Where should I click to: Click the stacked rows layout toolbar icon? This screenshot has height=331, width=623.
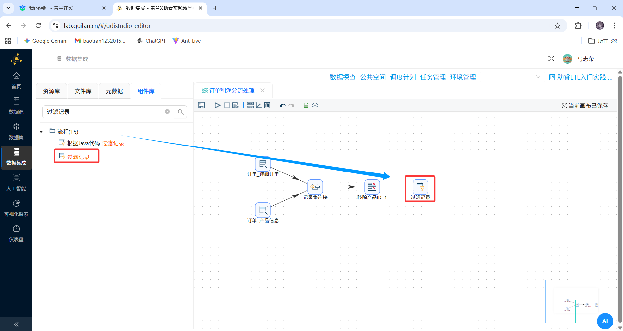point(250,105)
